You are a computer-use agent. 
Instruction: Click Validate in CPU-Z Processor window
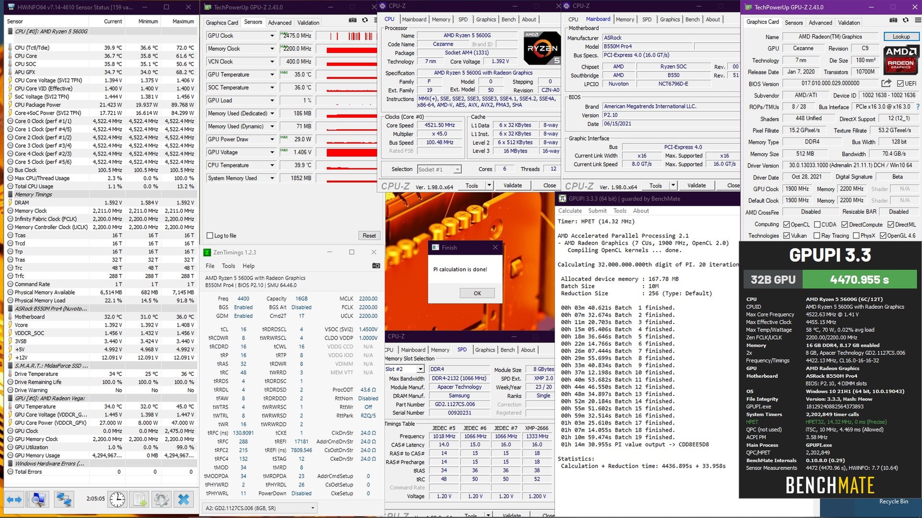(x=512, y=186)
